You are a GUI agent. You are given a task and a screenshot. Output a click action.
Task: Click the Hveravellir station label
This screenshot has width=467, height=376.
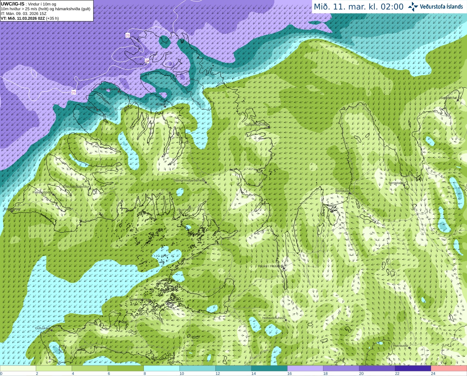[x=400, y=345]
